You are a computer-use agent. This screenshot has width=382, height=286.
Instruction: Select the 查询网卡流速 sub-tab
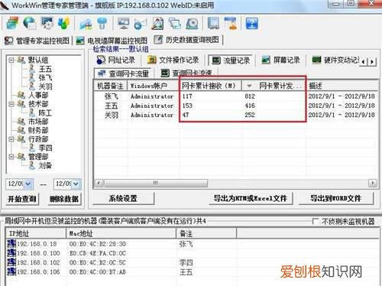[x=186, y=73]
